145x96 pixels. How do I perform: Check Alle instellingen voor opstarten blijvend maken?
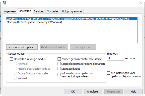pyautogui.click(x=108, y=73)
